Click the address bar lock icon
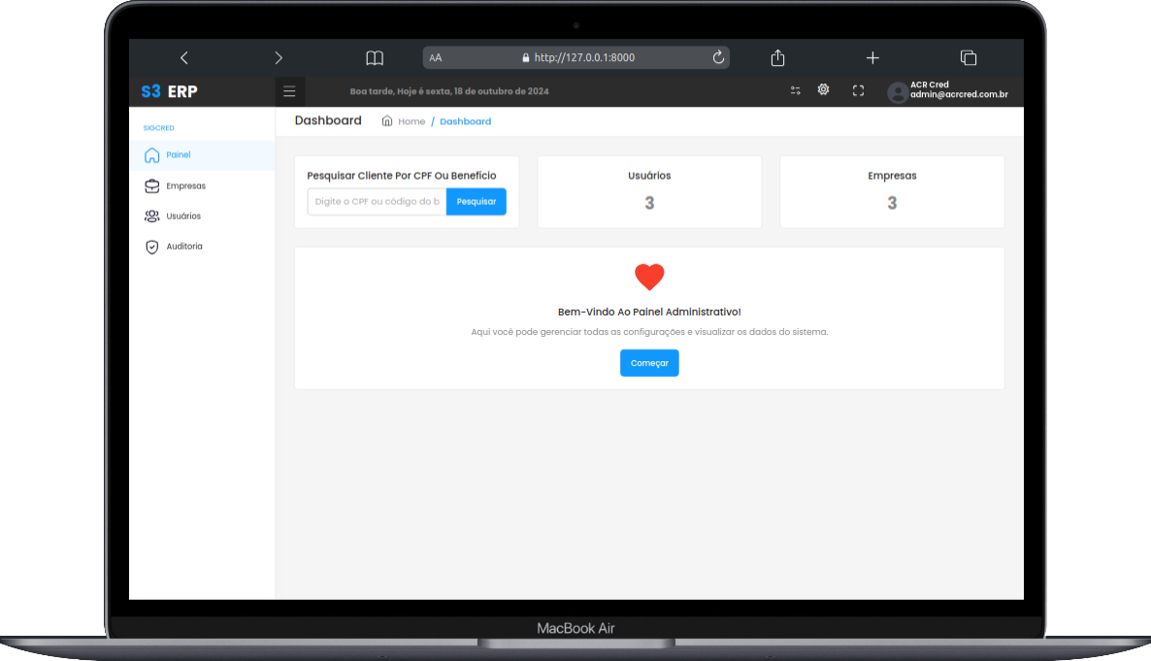1151x661 pixels. click(526, 57)
